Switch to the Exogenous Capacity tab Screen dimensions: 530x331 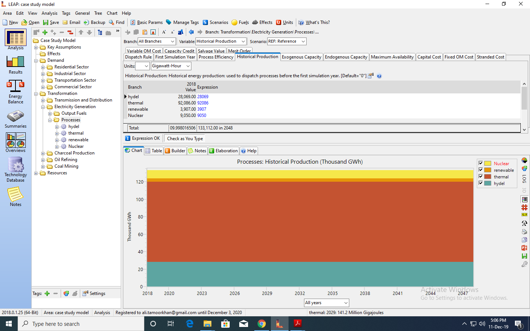point(301,57)
